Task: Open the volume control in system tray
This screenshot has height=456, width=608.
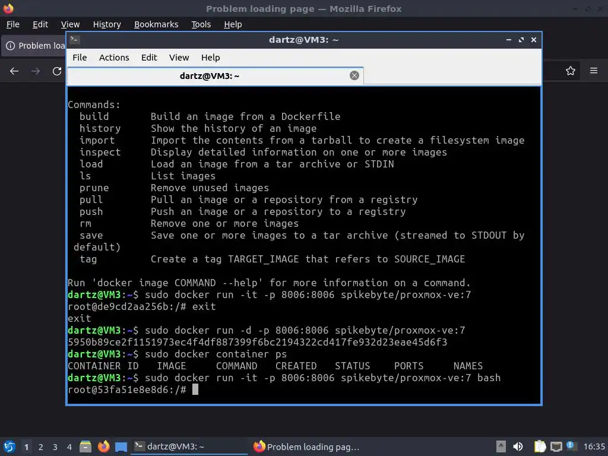Action: coord(518,446)
